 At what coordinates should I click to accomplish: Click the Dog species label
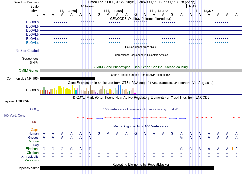[36, 145]
